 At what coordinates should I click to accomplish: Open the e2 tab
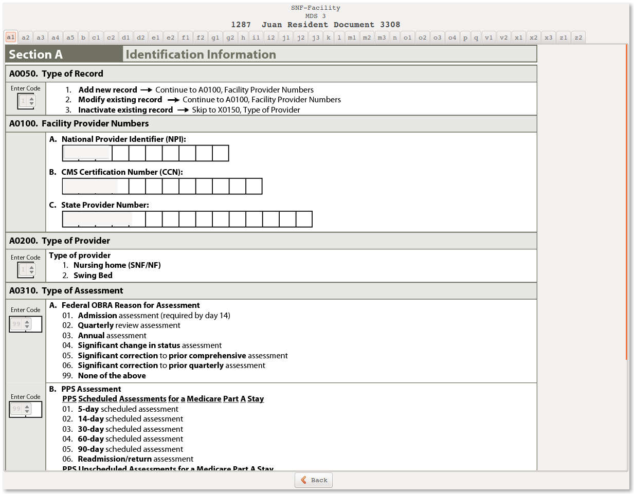[x=171, y=38]
